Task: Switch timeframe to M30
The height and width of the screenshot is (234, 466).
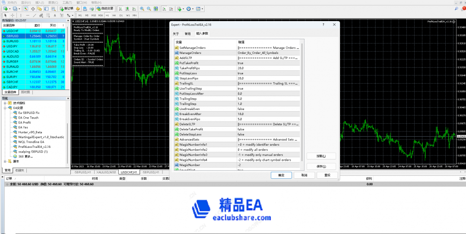Action: [101, 15]
